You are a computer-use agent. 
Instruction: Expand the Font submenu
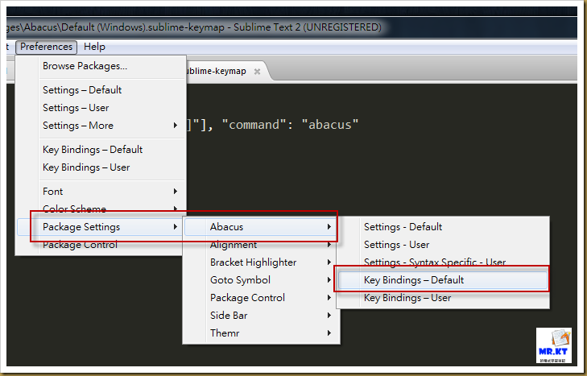coord(101,192)
